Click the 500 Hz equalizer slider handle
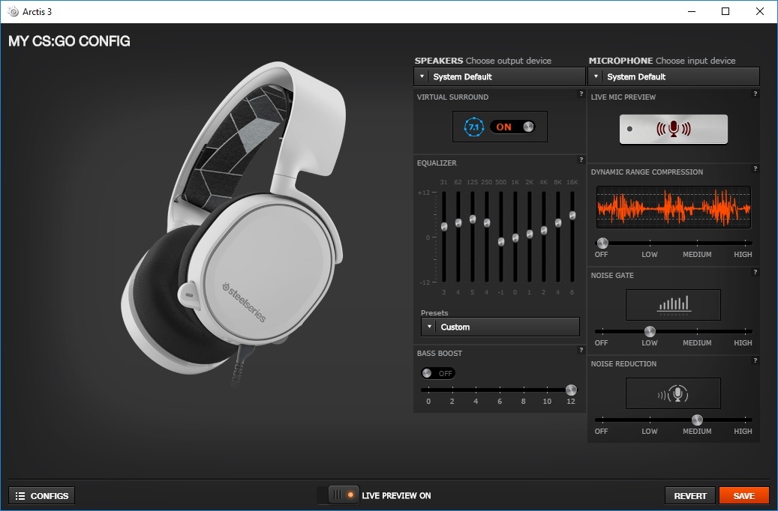 [501, 242]
